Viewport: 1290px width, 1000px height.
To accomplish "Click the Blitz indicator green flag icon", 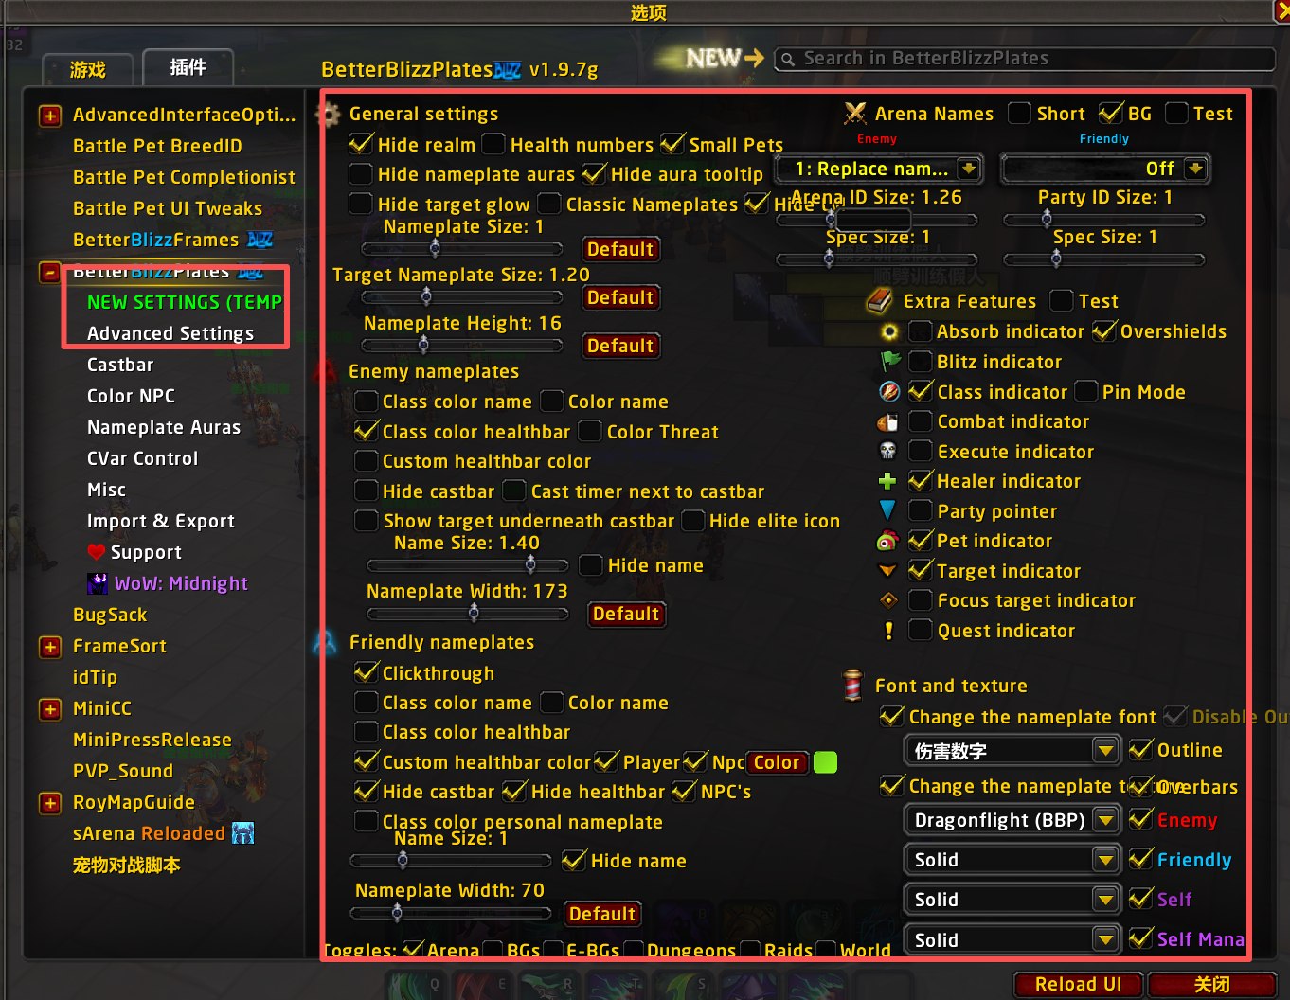I will pyautogui.click(x=890, y=361).
